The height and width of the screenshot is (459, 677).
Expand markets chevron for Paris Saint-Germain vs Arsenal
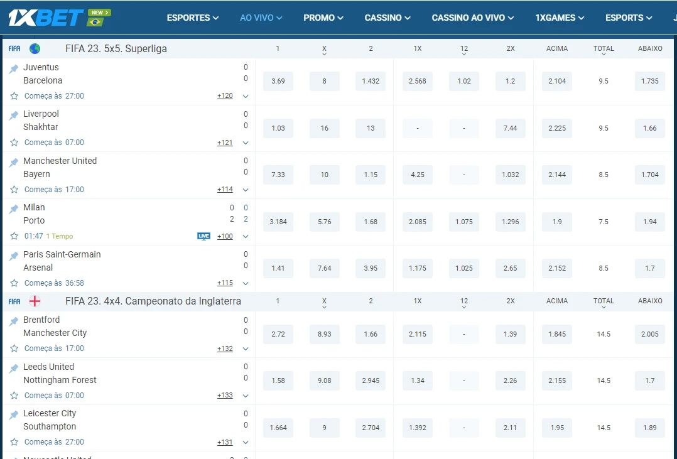[x=246, y=283]
